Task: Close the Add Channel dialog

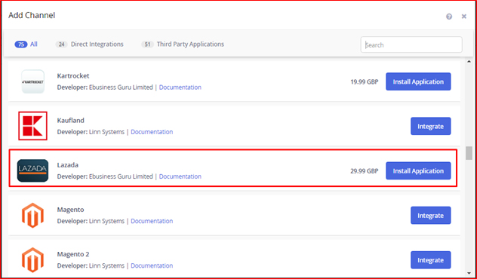Action: point(464,17)
